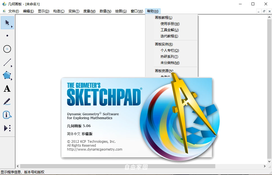
Task: Select the polygon tool
Action: point(6,75)
